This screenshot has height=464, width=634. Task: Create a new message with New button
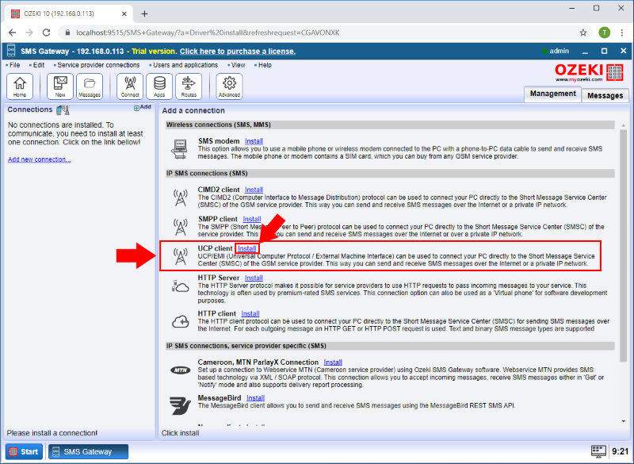coord(60,86)
